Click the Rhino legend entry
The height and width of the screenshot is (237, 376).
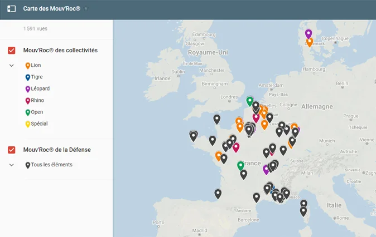pos(37,101)
